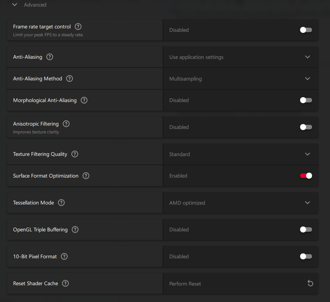Click the Frame rate target control label
330x302 pixels.
(42, 27)
